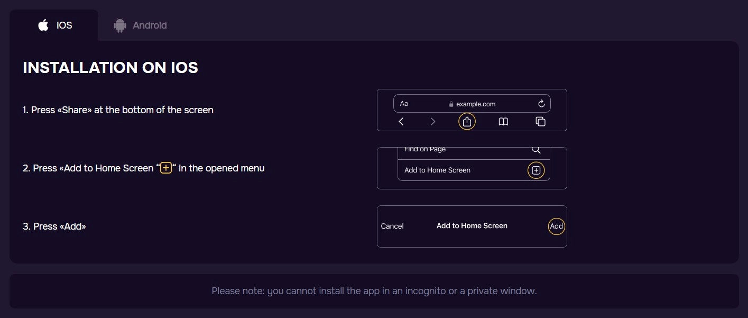Click the Apple logo icon

pyautogui.click(x=43, y=25)
